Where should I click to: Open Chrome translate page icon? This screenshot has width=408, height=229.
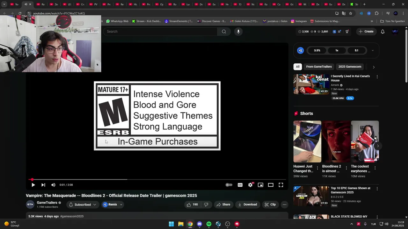tap(344, 13)
